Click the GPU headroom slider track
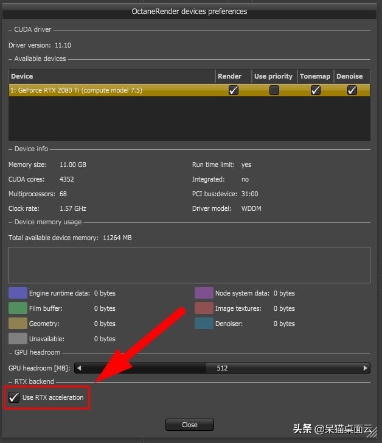The height and width of the screenshot is (443, 382). point(222,368)
